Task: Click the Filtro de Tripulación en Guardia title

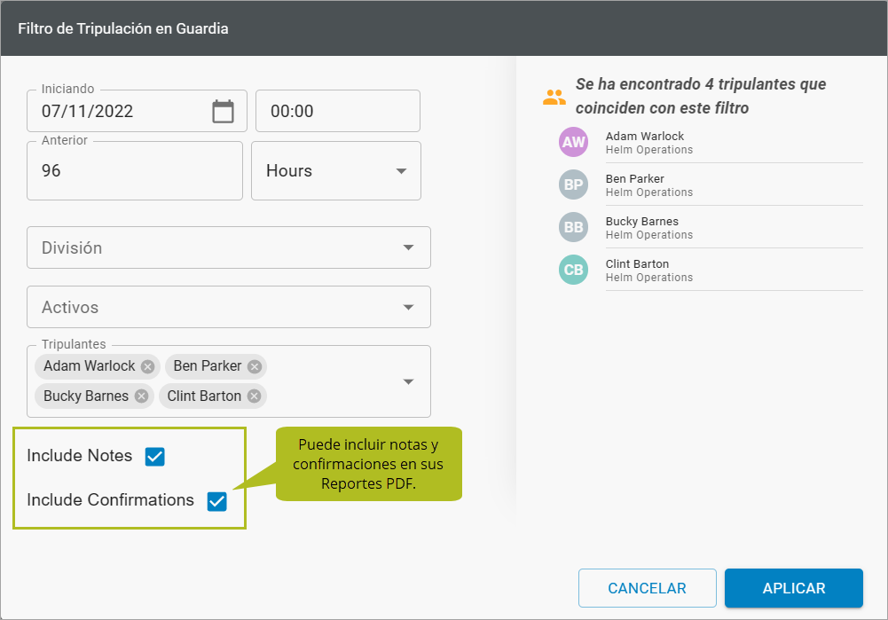Action: click(123, 29)
